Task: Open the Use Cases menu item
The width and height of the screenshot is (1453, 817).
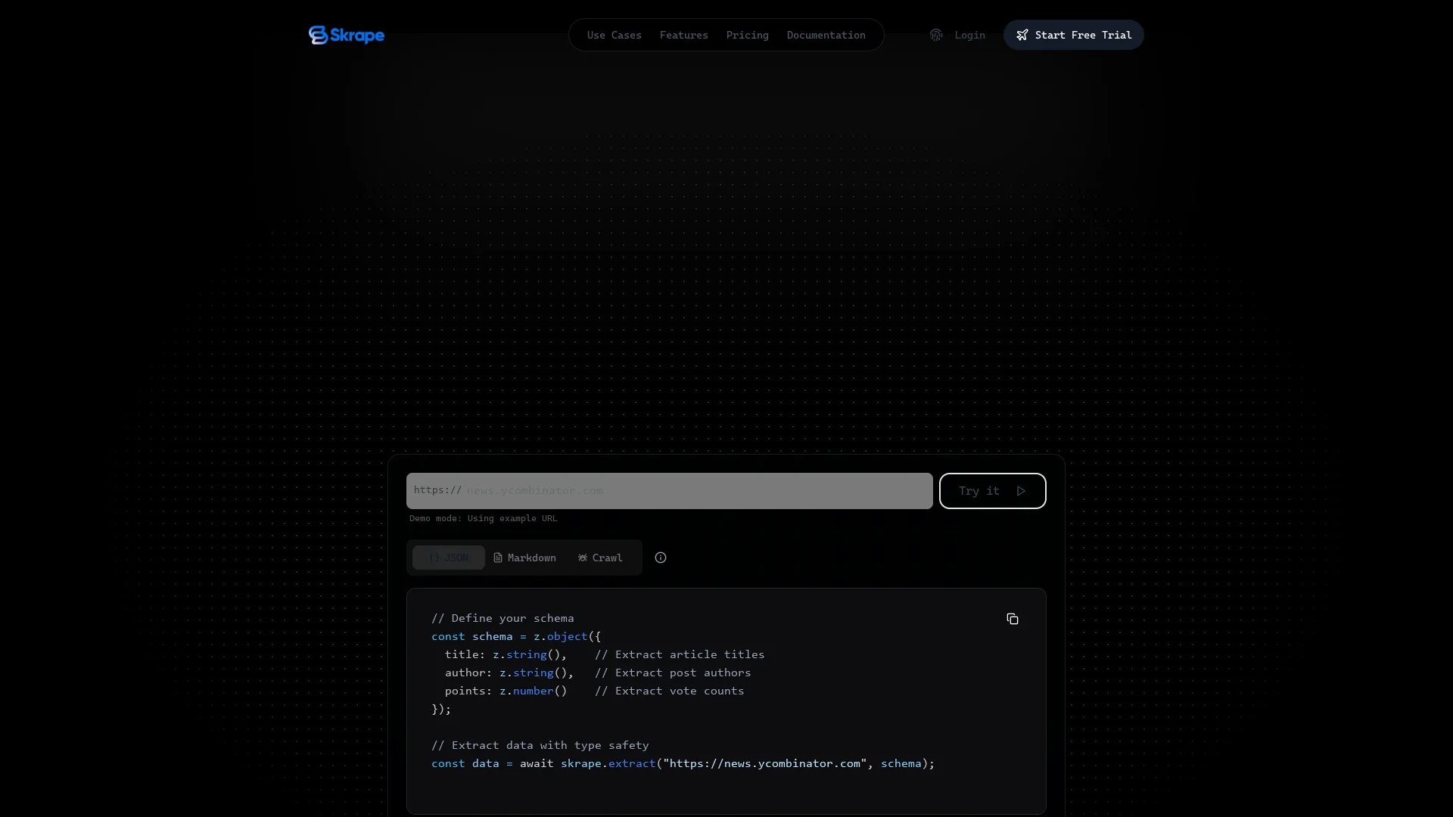Action: tap(614, 35)
